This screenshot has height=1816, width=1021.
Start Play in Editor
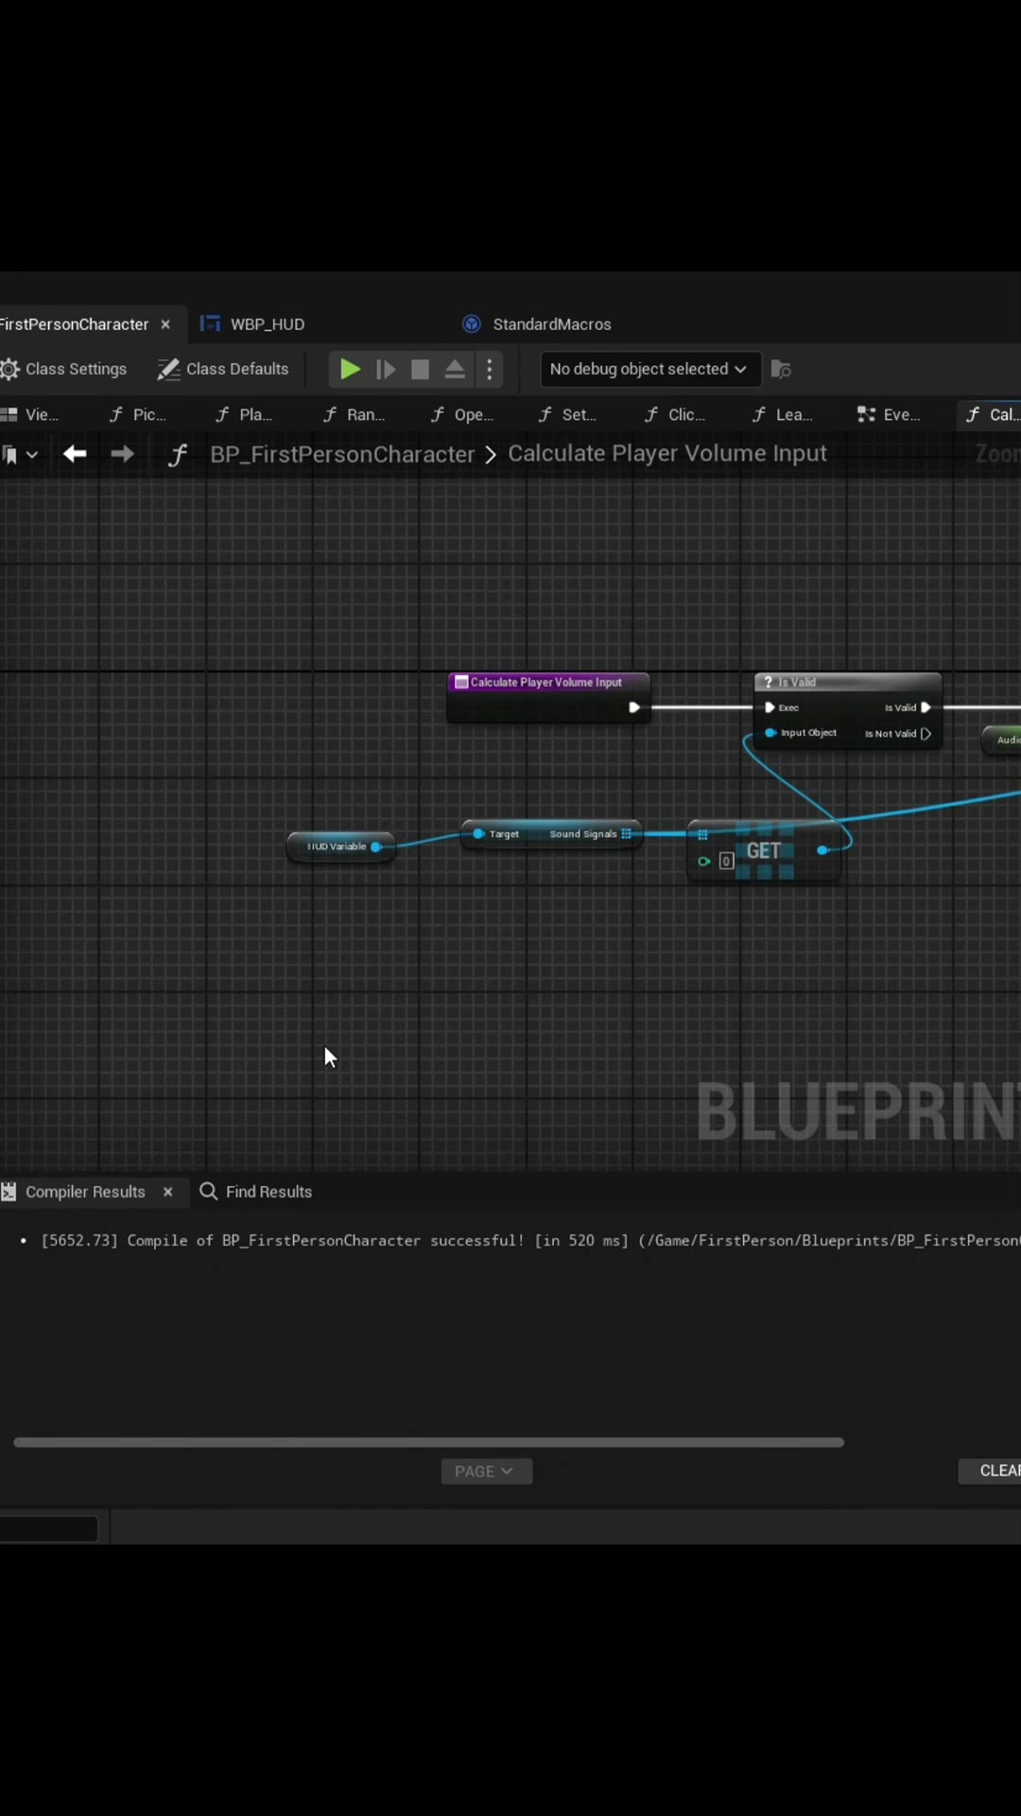pyautogui.click(x=350, y=369)
